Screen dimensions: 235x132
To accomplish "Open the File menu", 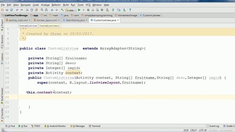I will [3, 5].
